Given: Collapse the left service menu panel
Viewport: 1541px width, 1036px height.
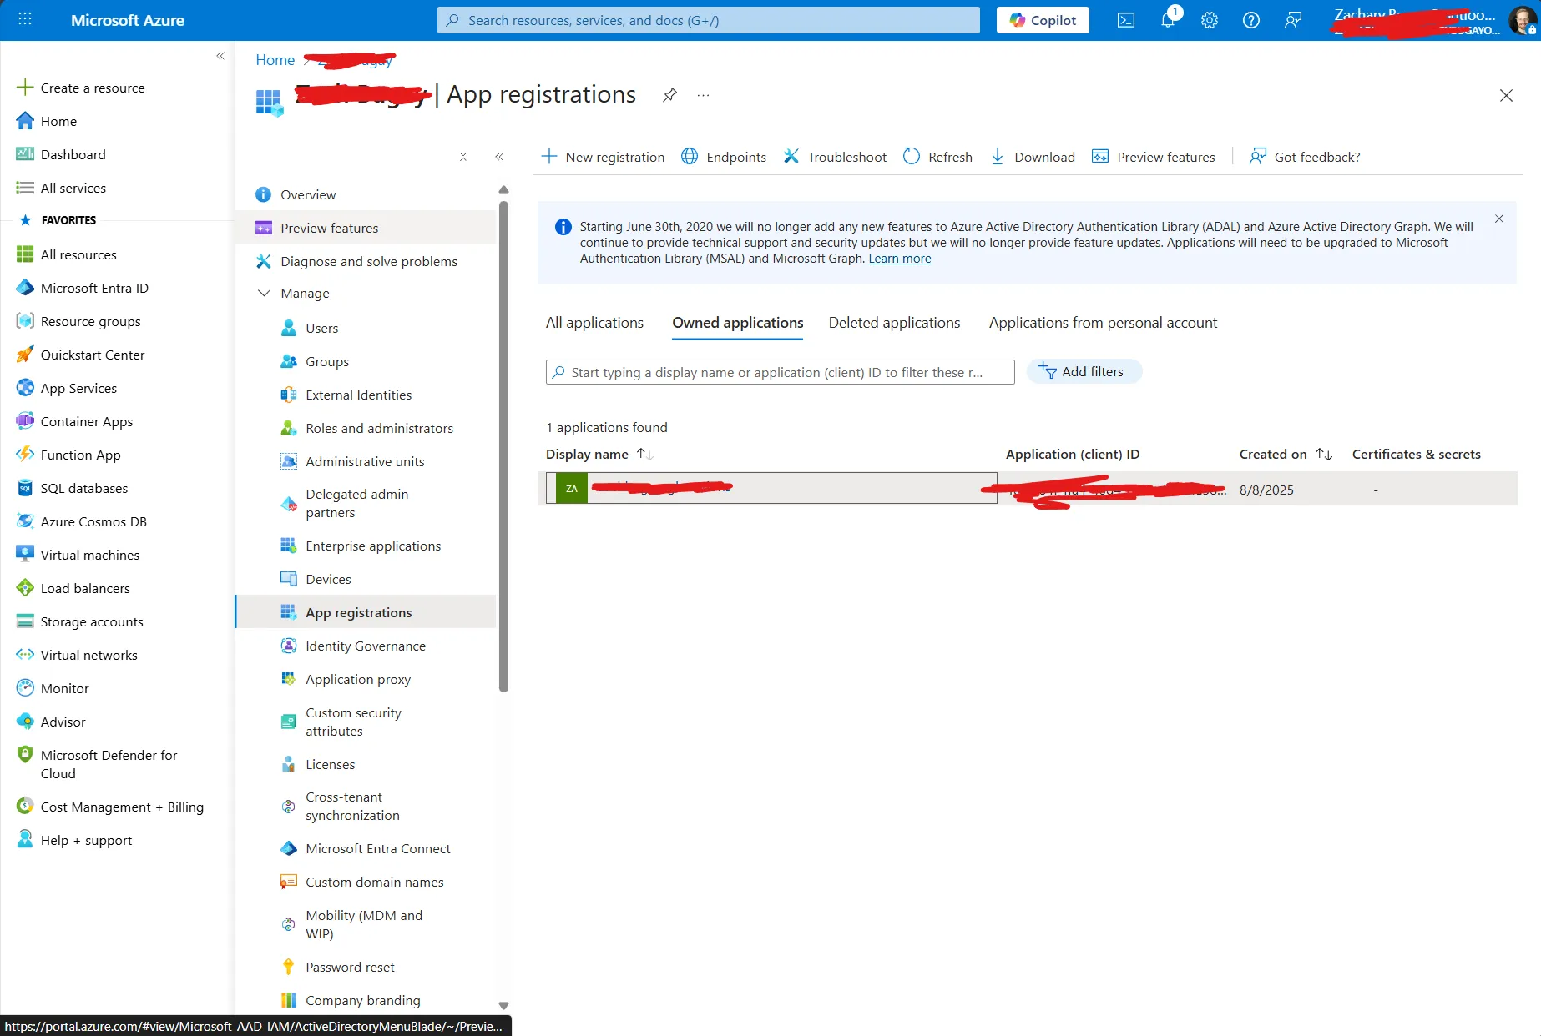Looking at the screenshot, I should (499, 157).
